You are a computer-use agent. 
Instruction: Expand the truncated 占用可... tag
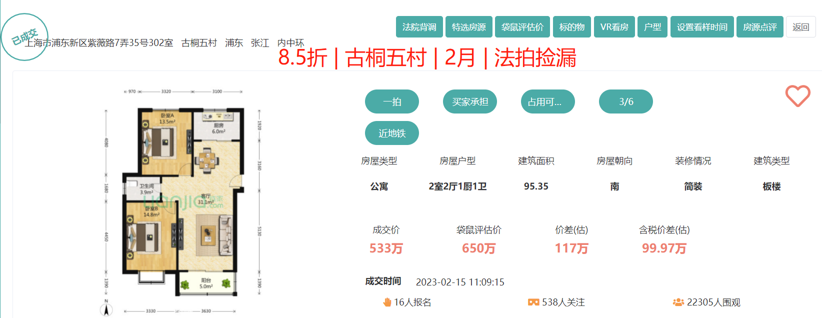pos(547,101)
